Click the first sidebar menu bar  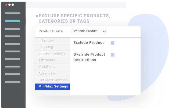pyautogui.click(x=12, y=13)
